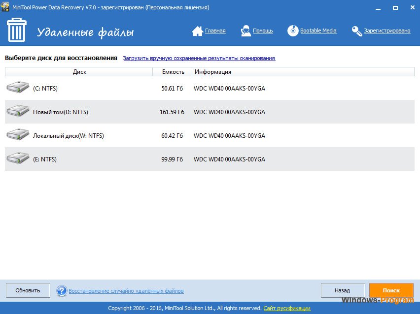Click the drive icon for C: NTFS
The height and width of the screenshot is (314, 420).
(18, 87)
